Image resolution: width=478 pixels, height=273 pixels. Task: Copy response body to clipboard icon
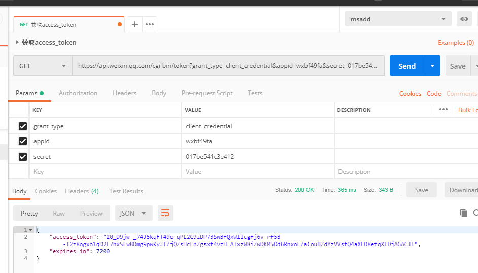(x=464, y=213)
